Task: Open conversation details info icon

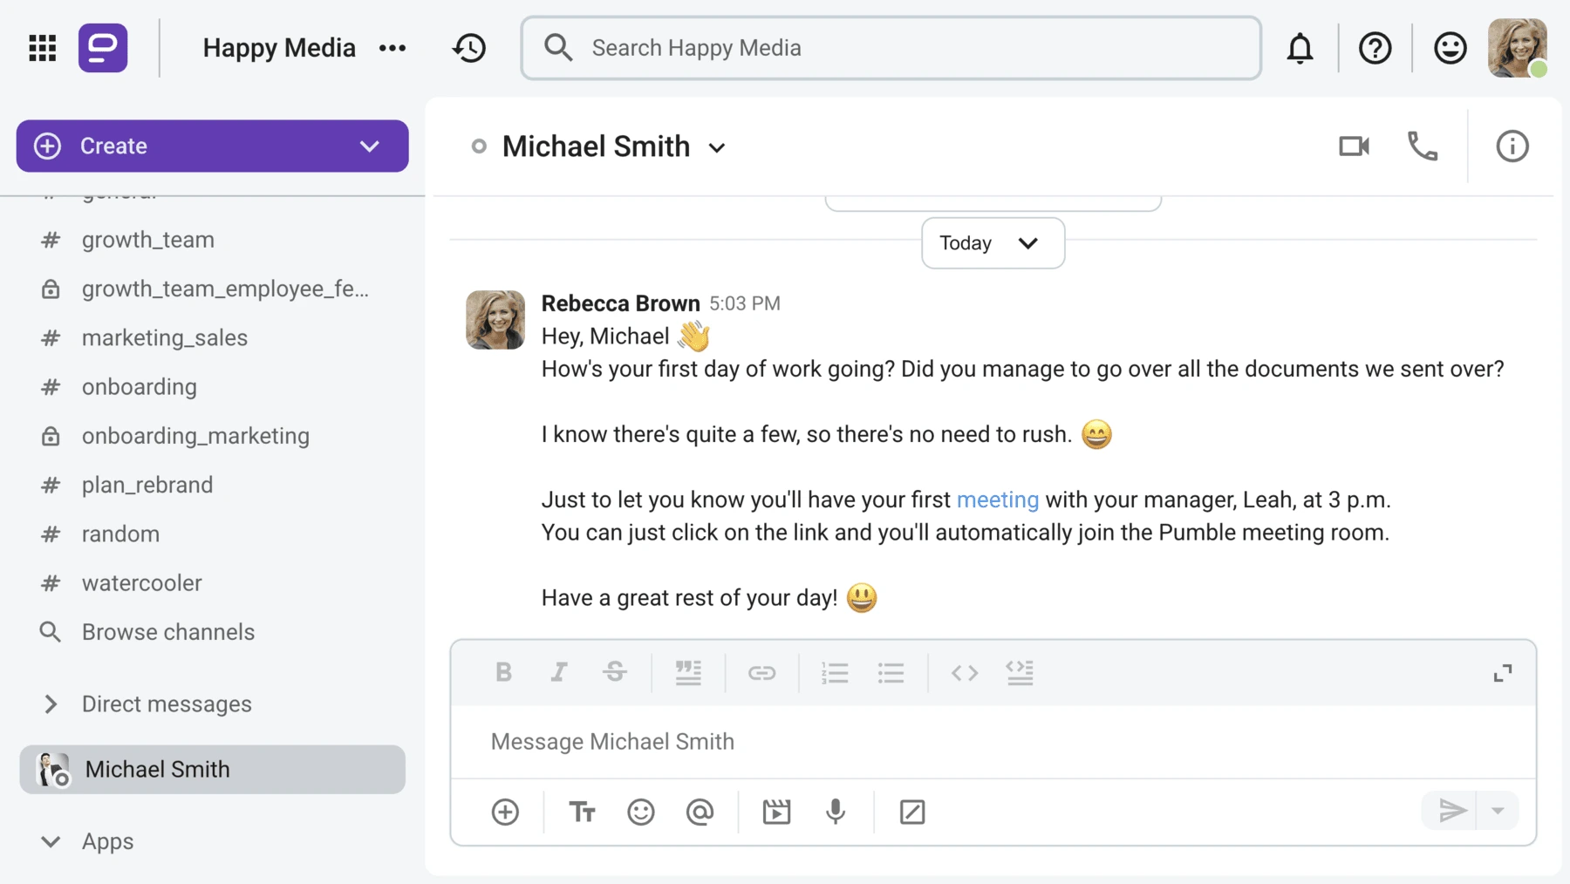Action: pyautogui.click(x=1512, y=146)
